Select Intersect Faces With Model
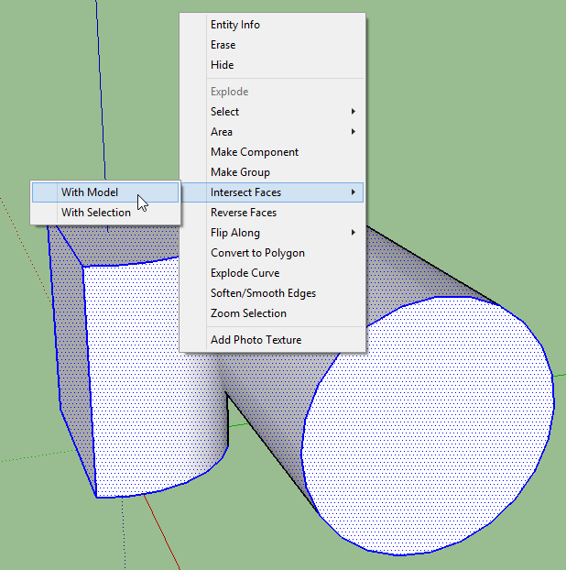The image size is (566, 570). click(x=90, y=192)
